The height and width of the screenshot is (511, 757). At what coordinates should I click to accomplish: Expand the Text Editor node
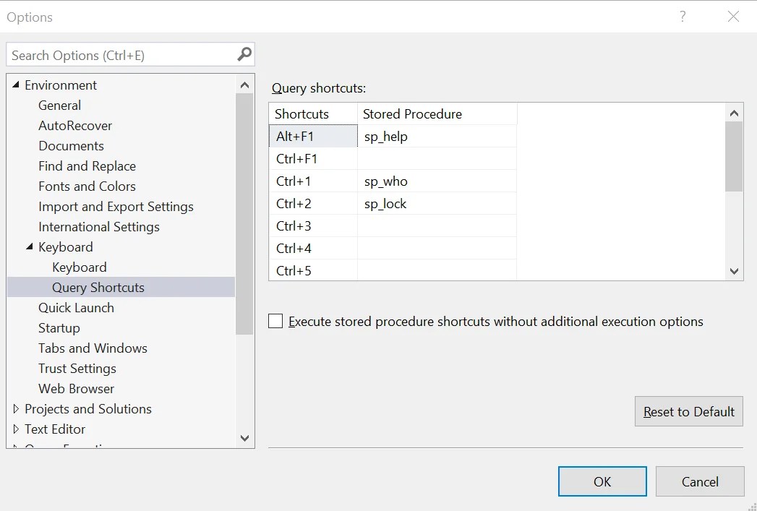point(16,429)
